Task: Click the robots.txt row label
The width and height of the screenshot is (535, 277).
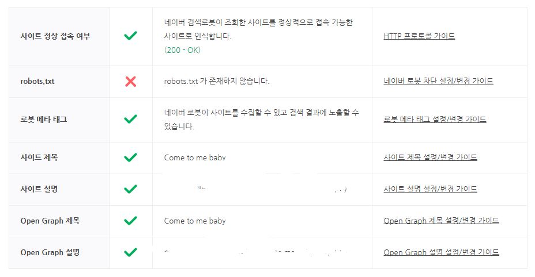Action: pyautogui.click(x=37, y=81)
